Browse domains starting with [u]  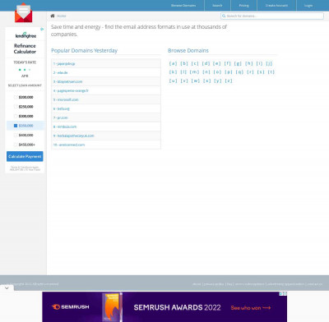click(x=173, y=80)
